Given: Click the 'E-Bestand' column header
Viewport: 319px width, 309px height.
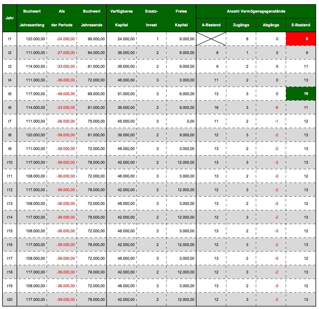Looking at the screenshot, I should 301,25.
